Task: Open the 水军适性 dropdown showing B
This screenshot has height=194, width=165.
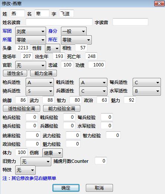Action: (x=147, y=91)
